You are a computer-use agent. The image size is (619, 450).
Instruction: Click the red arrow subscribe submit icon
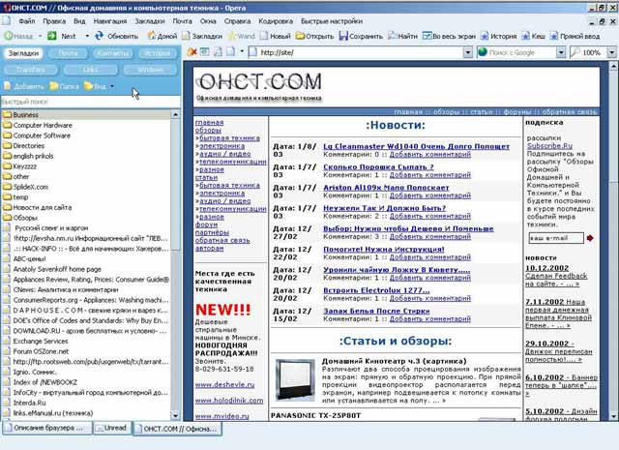pyautogui.click(x=590, y=238)
